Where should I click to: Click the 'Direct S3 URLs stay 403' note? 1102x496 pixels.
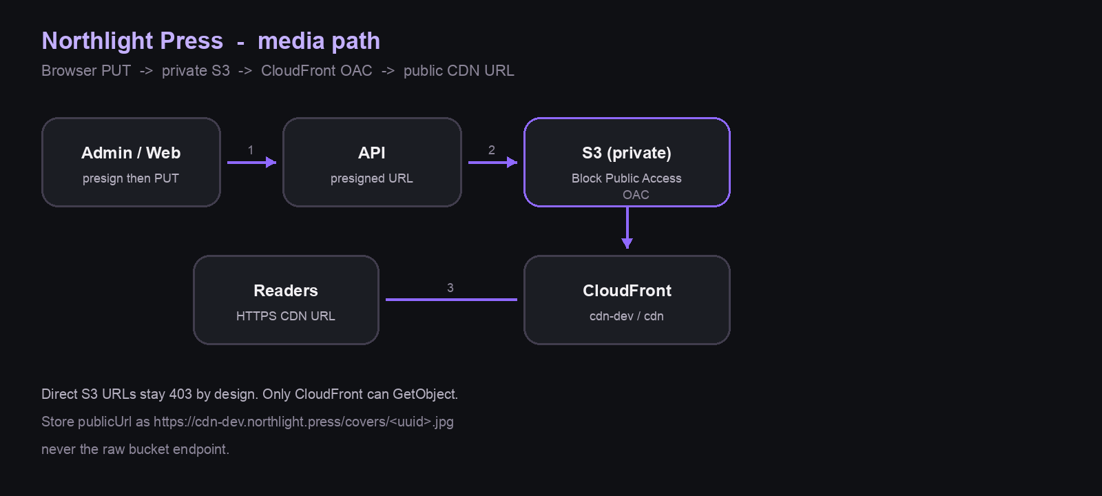click(249, 394)
